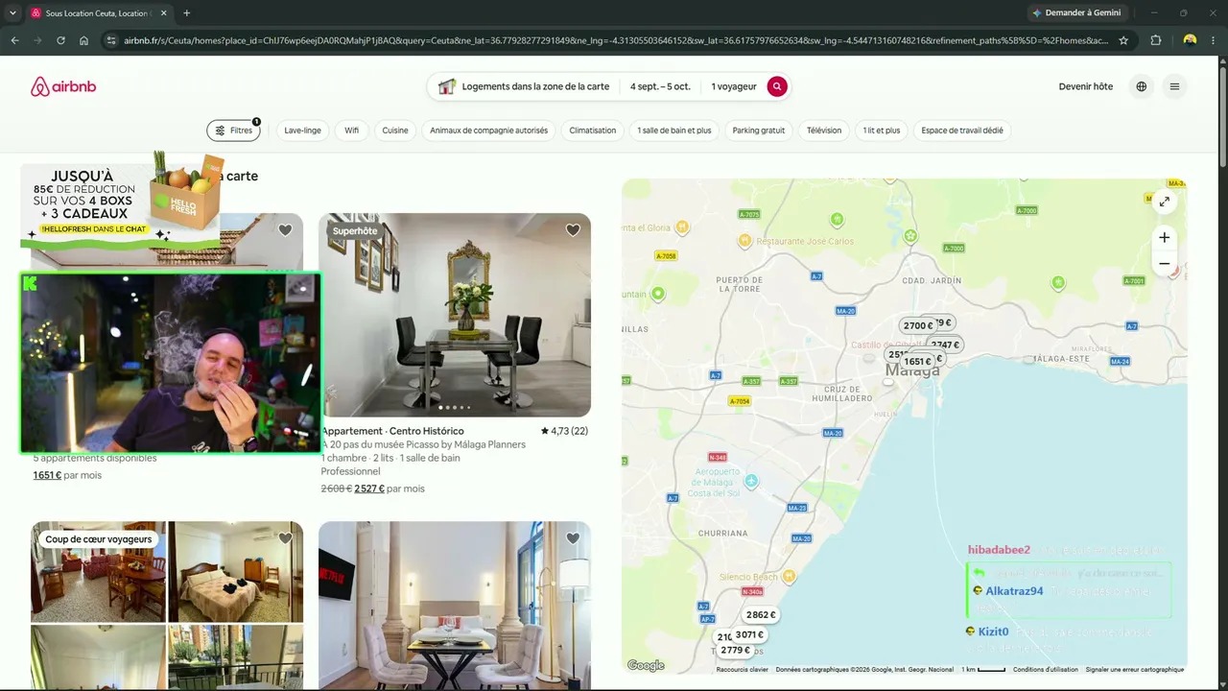The image size is (1228, 691).
Task: Heart the listing above 5 appartements disponibles
Action: 285,230
